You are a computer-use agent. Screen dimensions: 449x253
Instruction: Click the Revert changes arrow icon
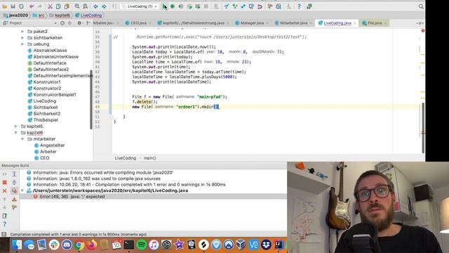[x=260, y=6]
